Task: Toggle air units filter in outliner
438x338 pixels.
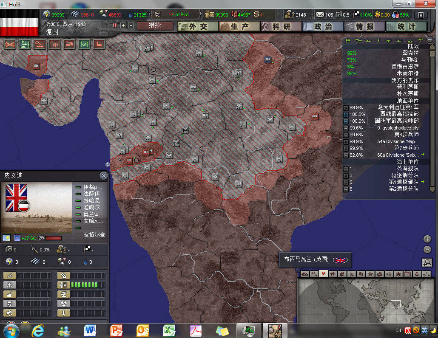Action: pos(358,41)
